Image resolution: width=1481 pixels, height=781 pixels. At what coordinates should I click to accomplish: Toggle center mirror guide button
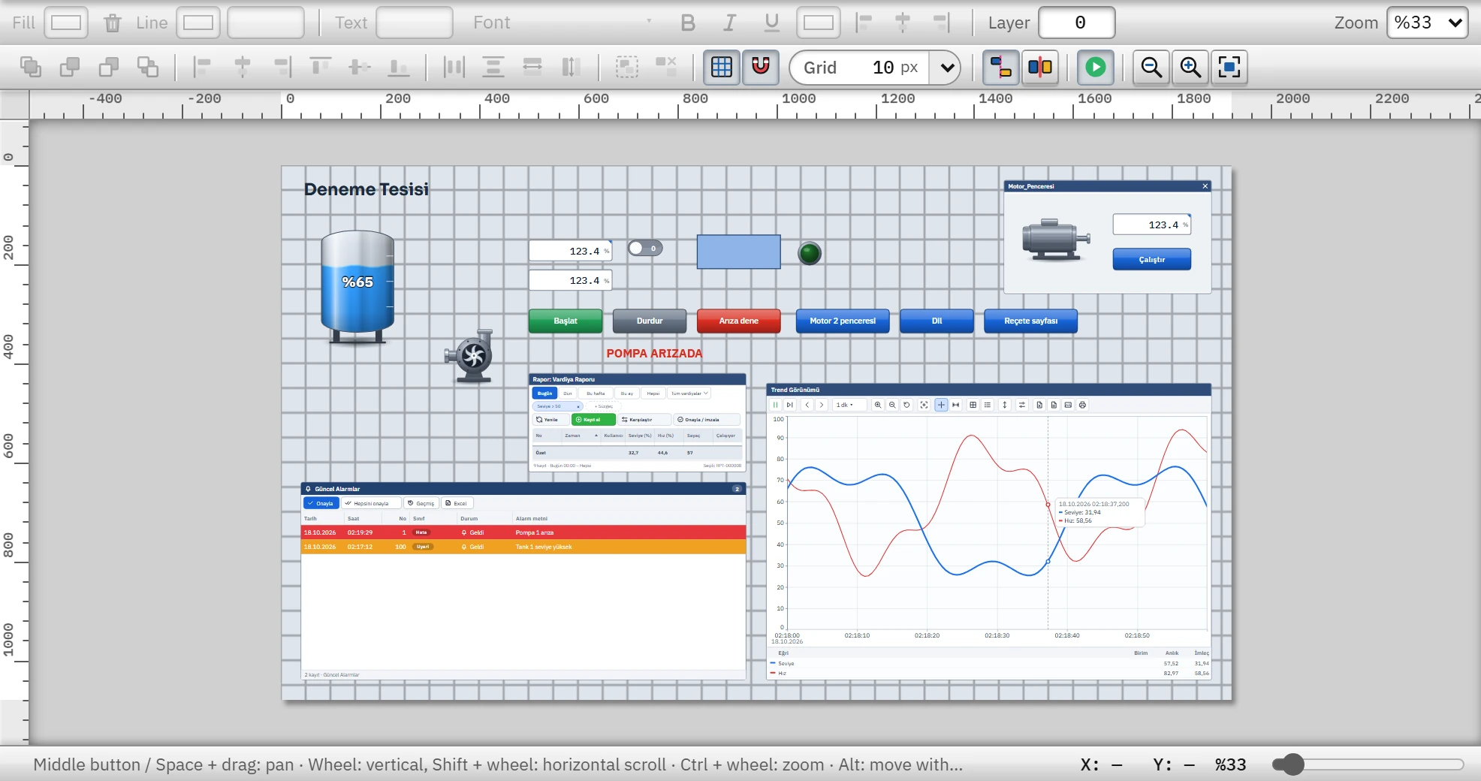(x=1040, y=67)
